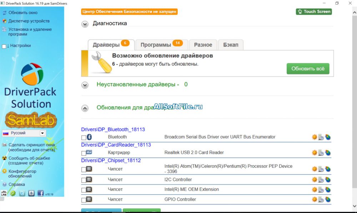Click the Bluetooth device-type icon

90,137
